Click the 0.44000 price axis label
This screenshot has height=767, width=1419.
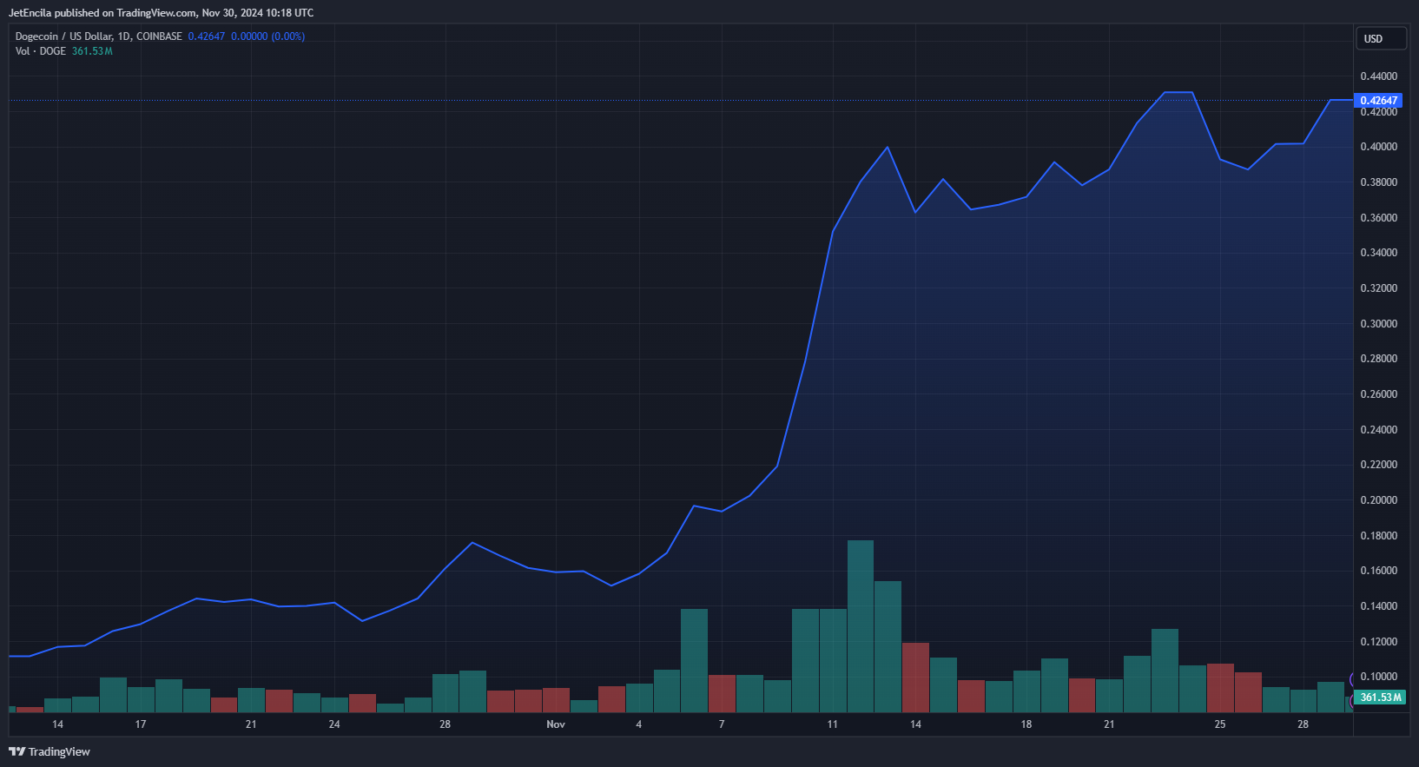[1378, 76]
